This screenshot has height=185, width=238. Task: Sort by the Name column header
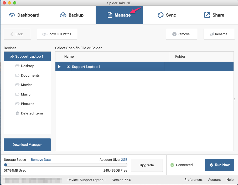point(69,57)
